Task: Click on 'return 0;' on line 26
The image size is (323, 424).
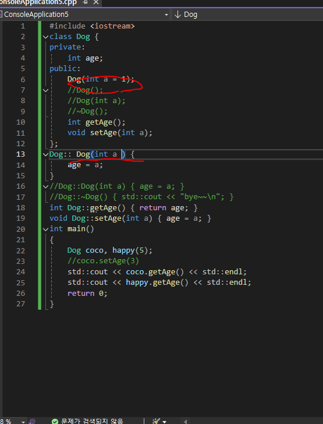Action: pyautogui.click(x=87, y=294)
